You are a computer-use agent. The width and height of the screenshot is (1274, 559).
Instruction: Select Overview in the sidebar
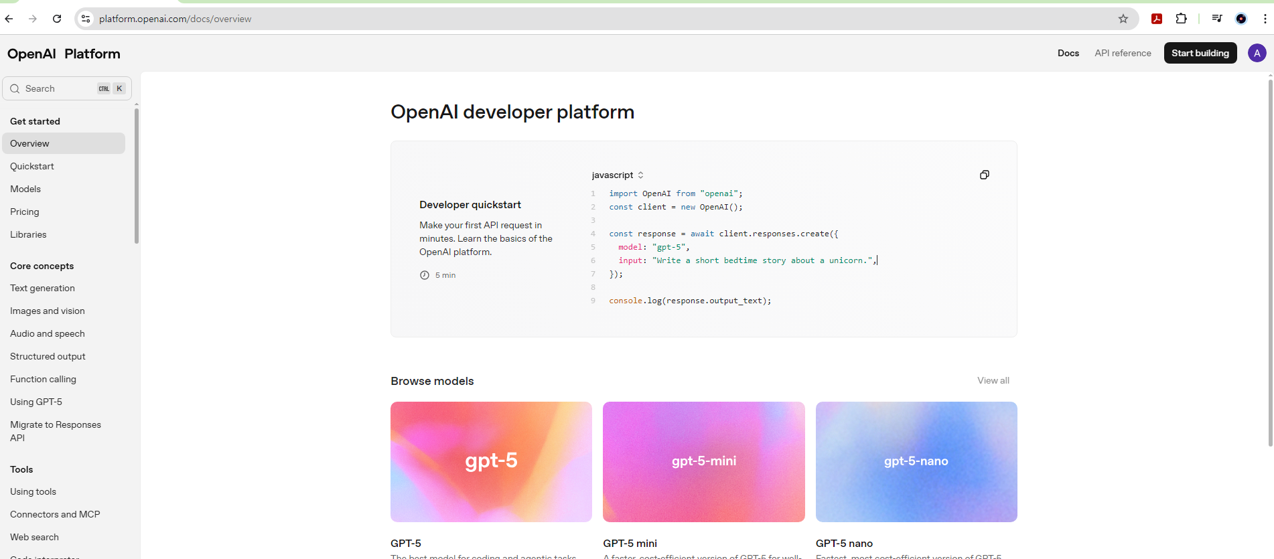(64, 143)
